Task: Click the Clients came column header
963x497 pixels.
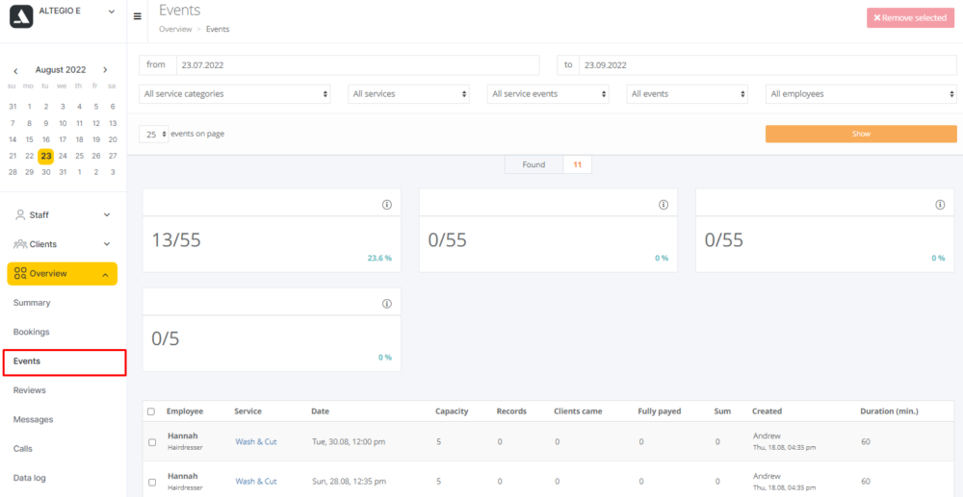Action: tap(578, 411)
